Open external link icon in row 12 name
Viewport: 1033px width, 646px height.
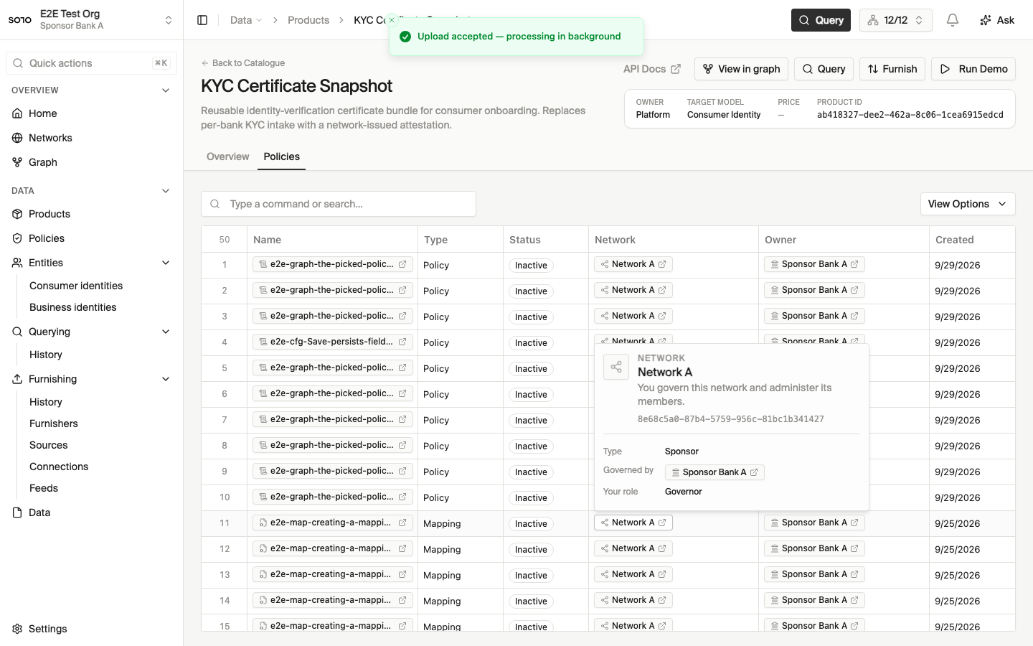[x=402, y=548]
